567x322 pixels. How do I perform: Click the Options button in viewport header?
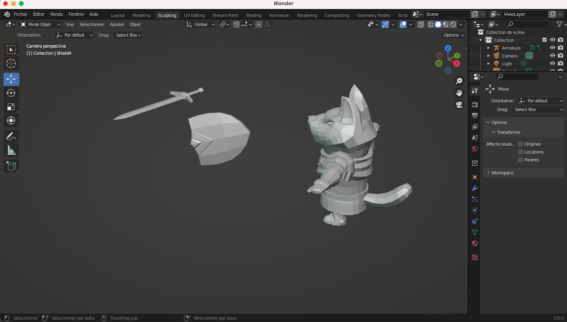(453, 35)
